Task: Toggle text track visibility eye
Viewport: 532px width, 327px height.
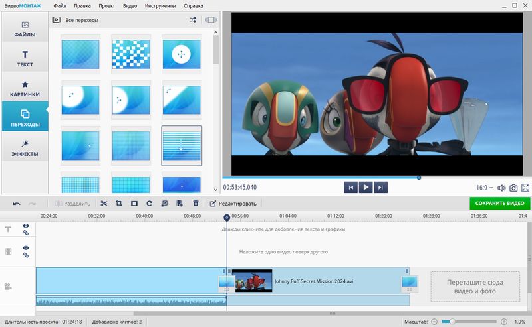Action: [26, 226]
